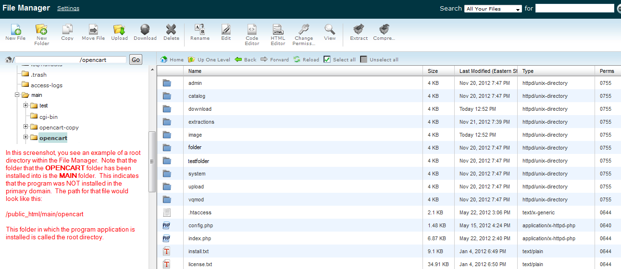Expand the test folder tree node
This screenshot has height=269, width=621.
[x=26, y=105]
